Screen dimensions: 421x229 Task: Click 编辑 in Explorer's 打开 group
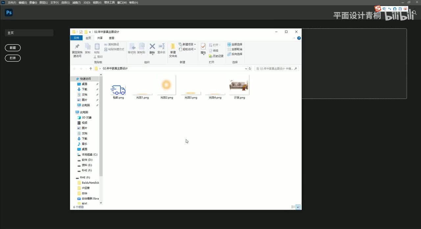click(x=213, y=51)
